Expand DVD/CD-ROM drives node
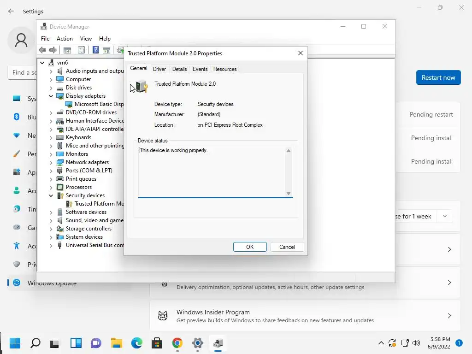 (x=51, y=113)
